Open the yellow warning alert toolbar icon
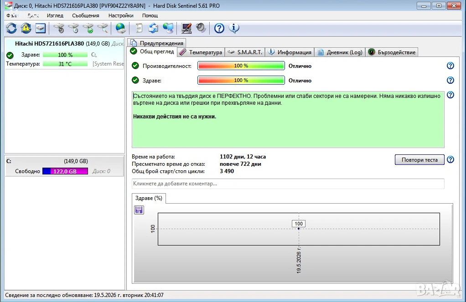 point(26,28)
